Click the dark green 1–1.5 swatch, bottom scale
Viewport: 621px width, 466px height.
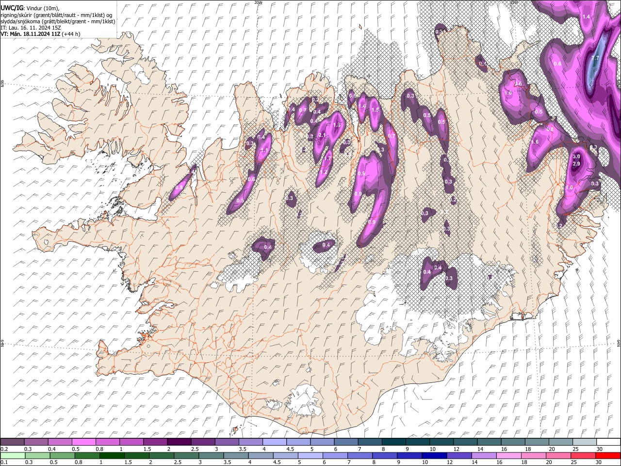click(x=112, y=455)
